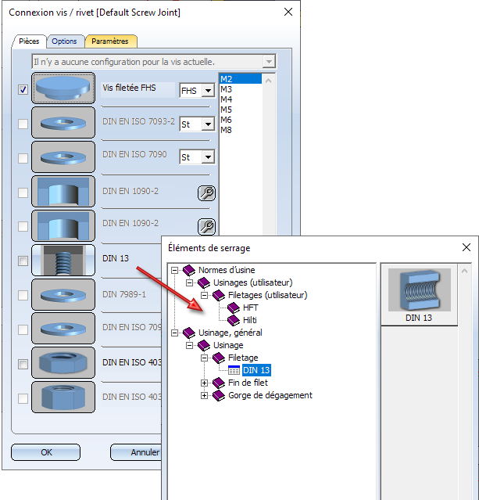Select size M8 in the list

pyautogui.click(x=241, y=130)
